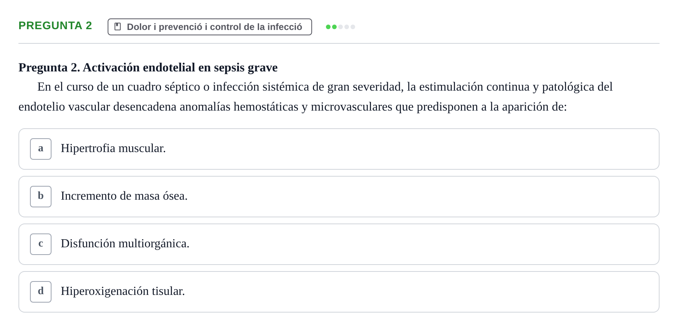Screen dimensions: 678x331
Task: Click answer text 'Hipertrofia muscular.'
Action: [x=113, y=148]
